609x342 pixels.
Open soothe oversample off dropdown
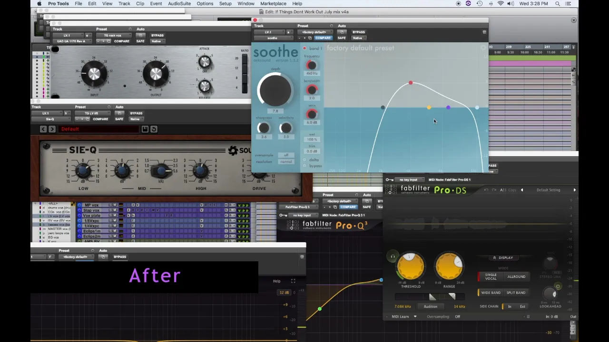tap(286, 155)
